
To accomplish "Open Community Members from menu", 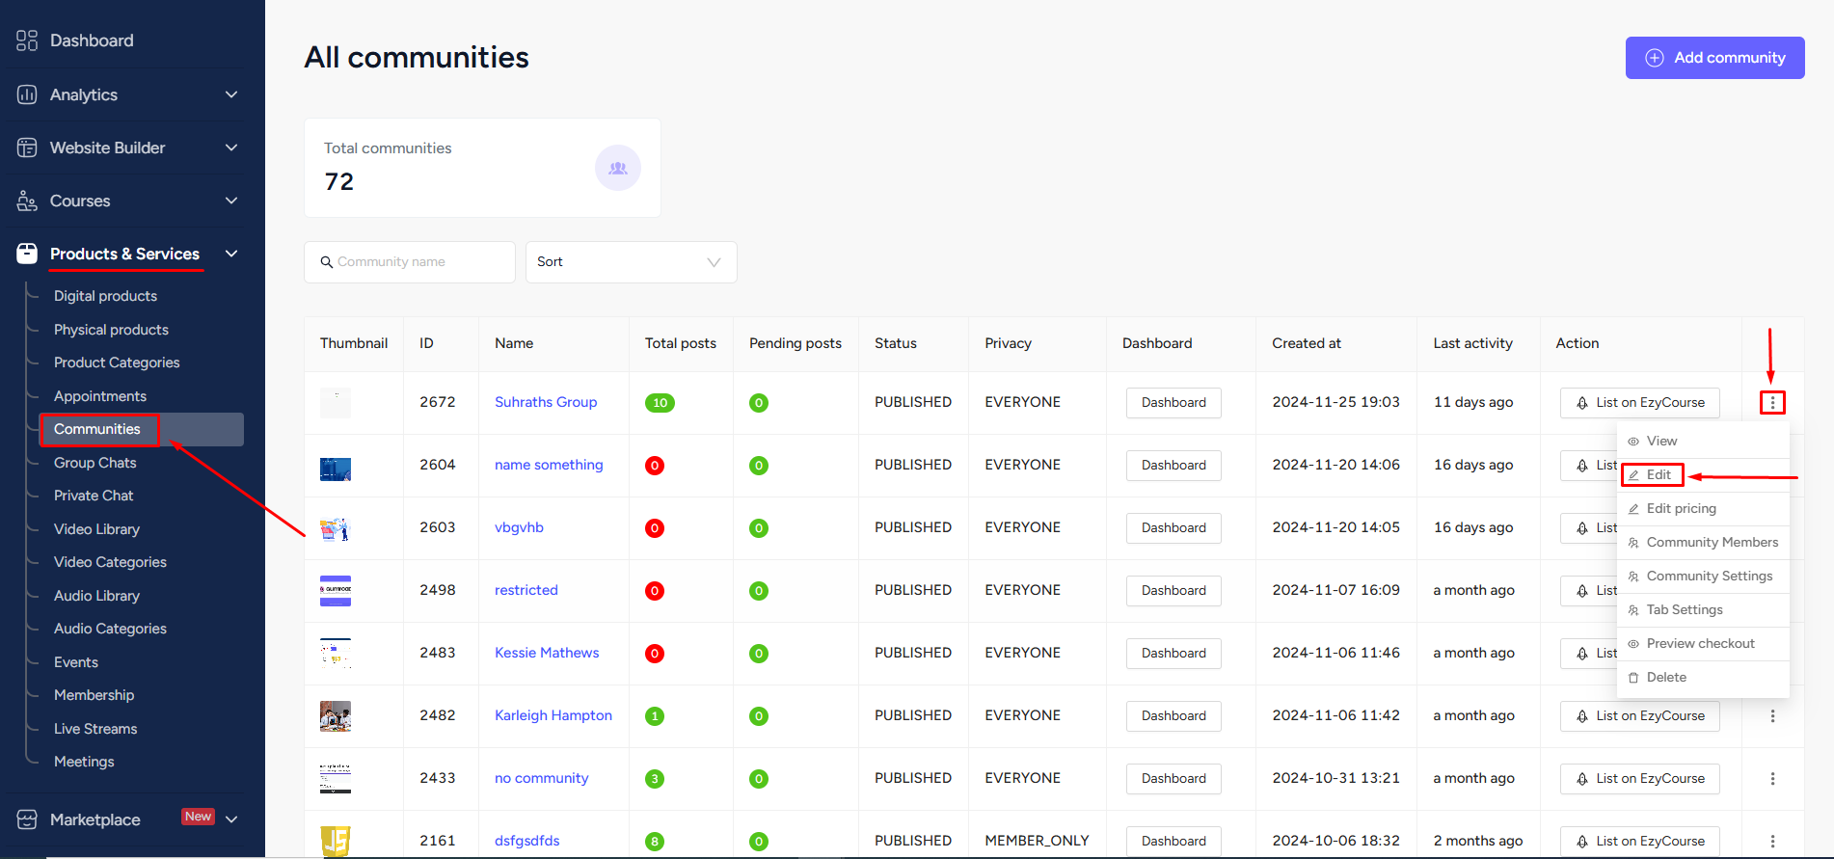I will 1703,542.
